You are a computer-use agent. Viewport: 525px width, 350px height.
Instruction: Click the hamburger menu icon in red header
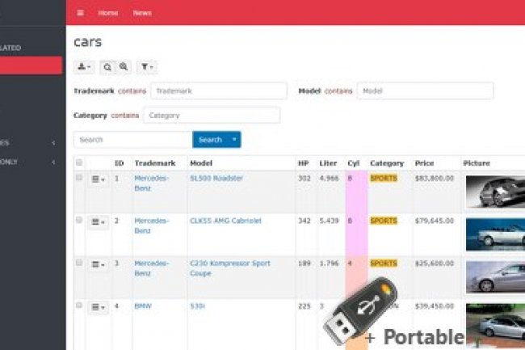pos(80,13)
